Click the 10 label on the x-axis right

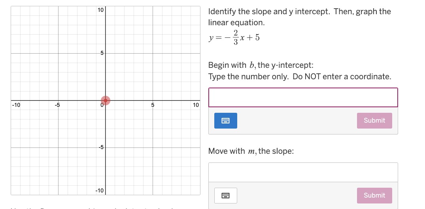coord(196,105)
